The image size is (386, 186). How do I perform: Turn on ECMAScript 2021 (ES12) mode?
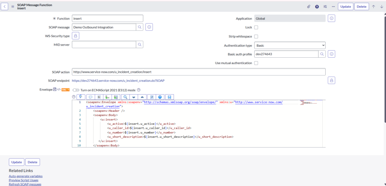[x=76, y=90]
